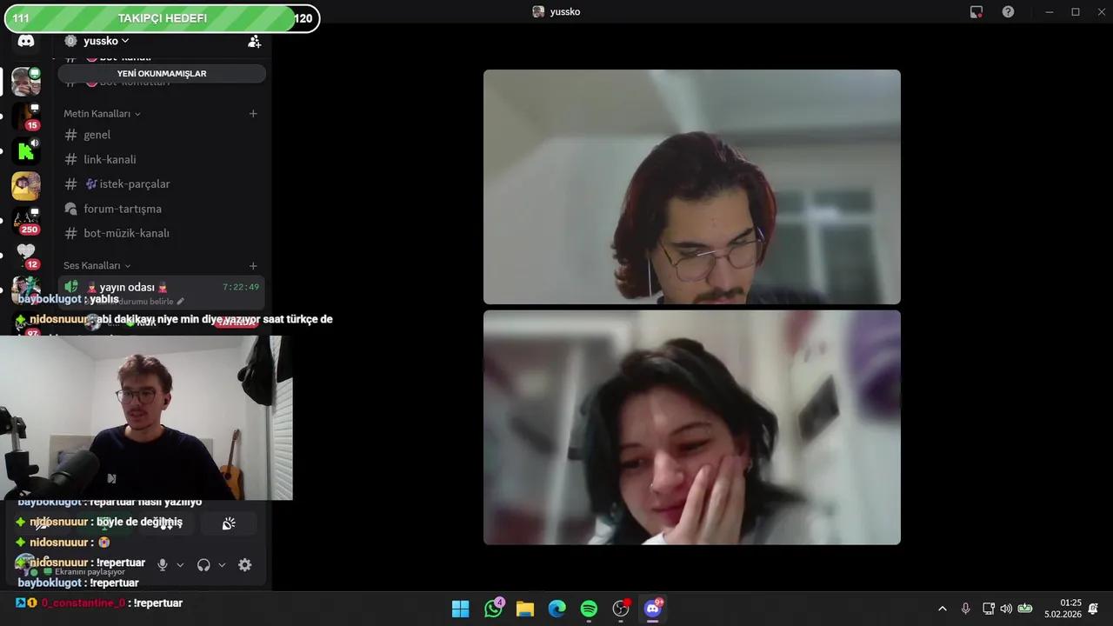Open the Discord inbox icon in title bar
Viewport: 1113px width, 626px height.
976,12
